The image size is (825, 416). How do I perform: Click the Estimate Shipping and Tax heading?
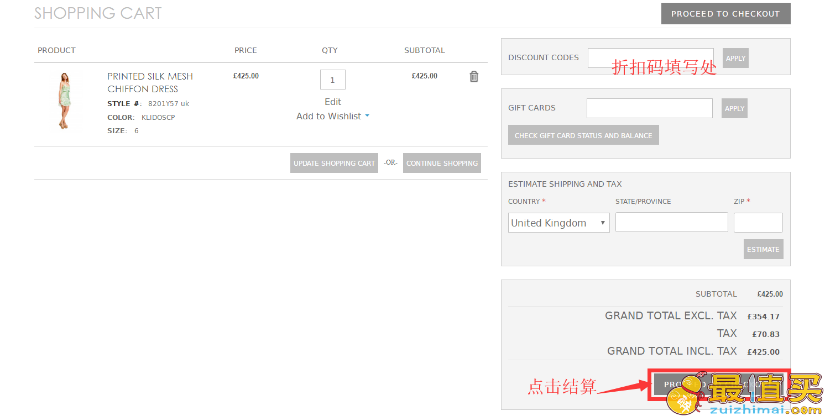[565, 184]
